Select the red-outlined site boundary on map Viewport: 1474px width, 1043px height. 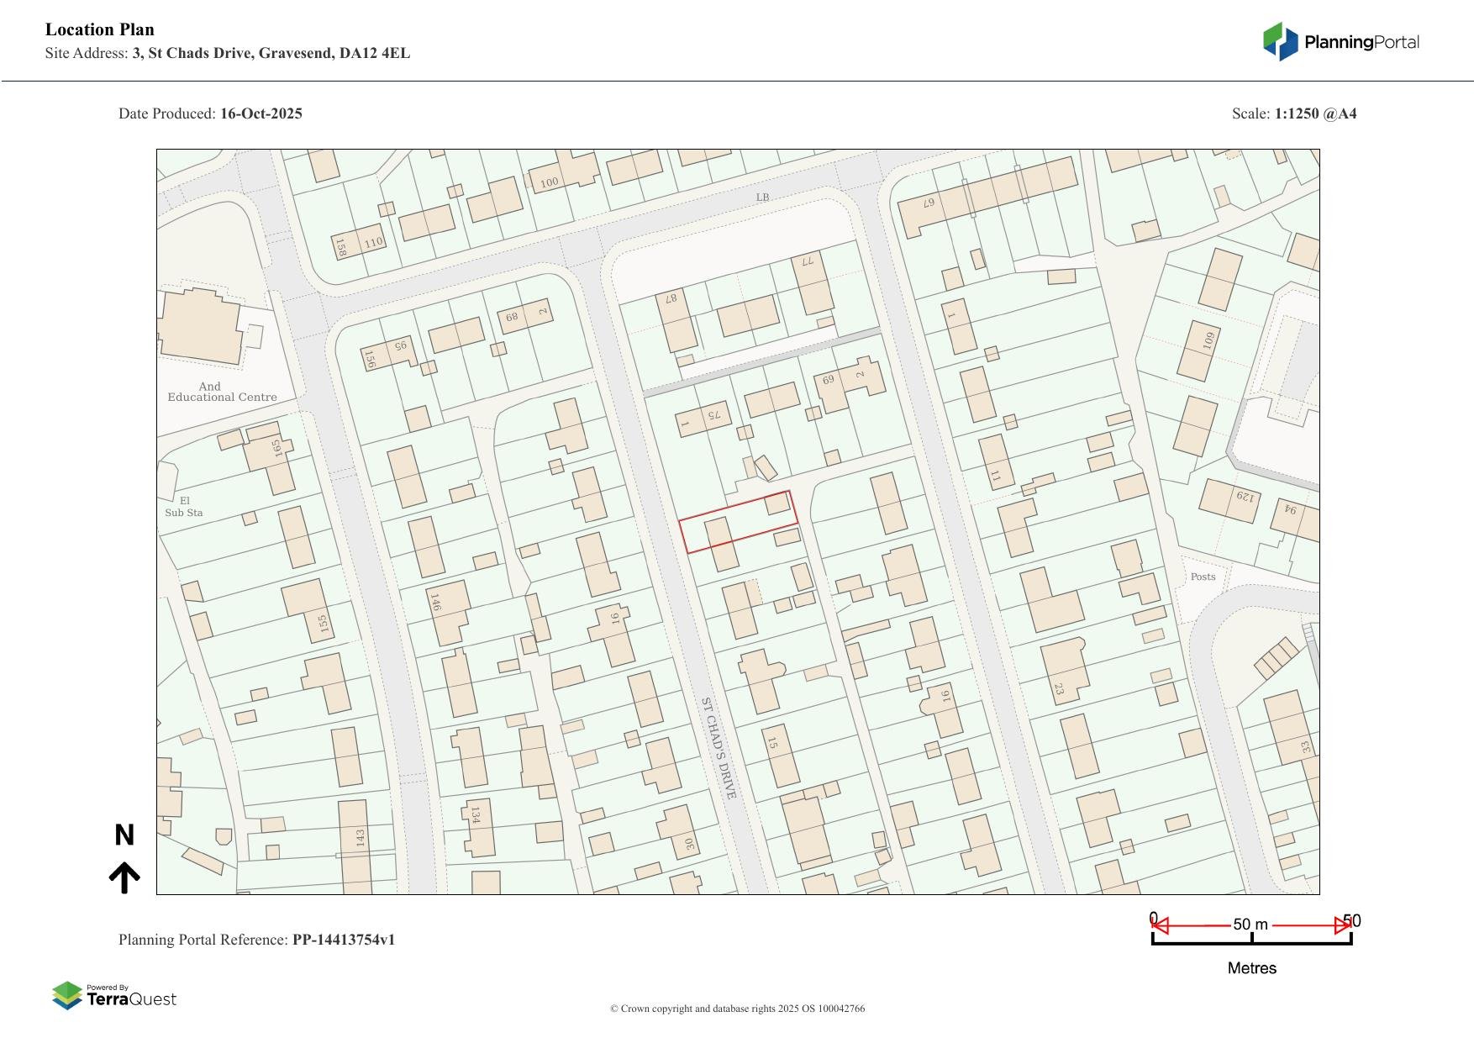pyautogui.click(x=738, y=522)
